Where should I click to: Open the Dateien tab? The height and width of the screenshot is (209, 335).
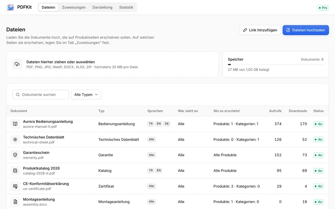point(48,7)
